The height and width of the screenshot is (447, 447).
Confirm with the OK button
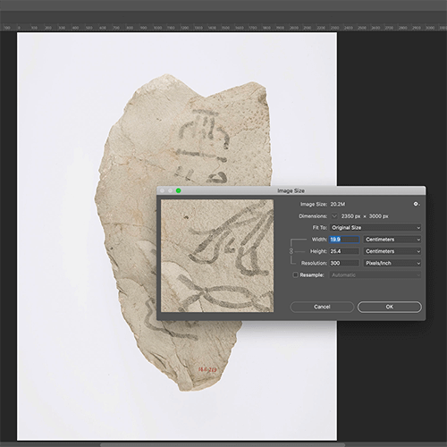click(390, 307)
